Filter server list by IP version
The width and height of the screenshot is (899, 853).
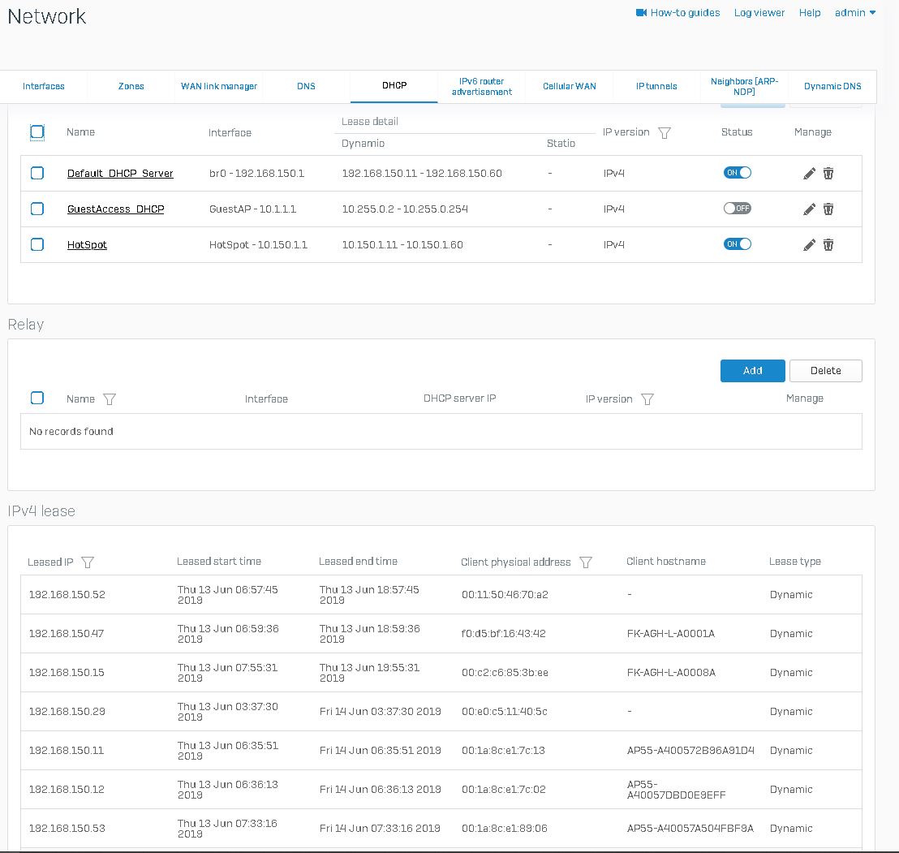point(665,133)
